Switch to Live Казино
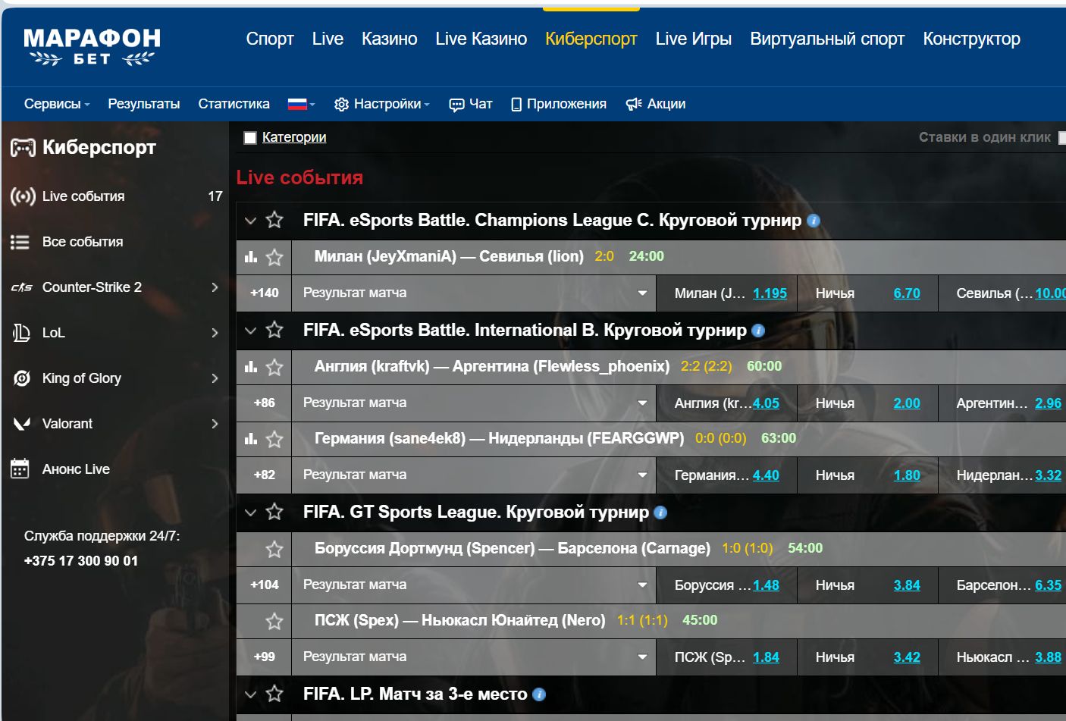The height and width of the screenshot is (721, 1066). pos(481,39)
